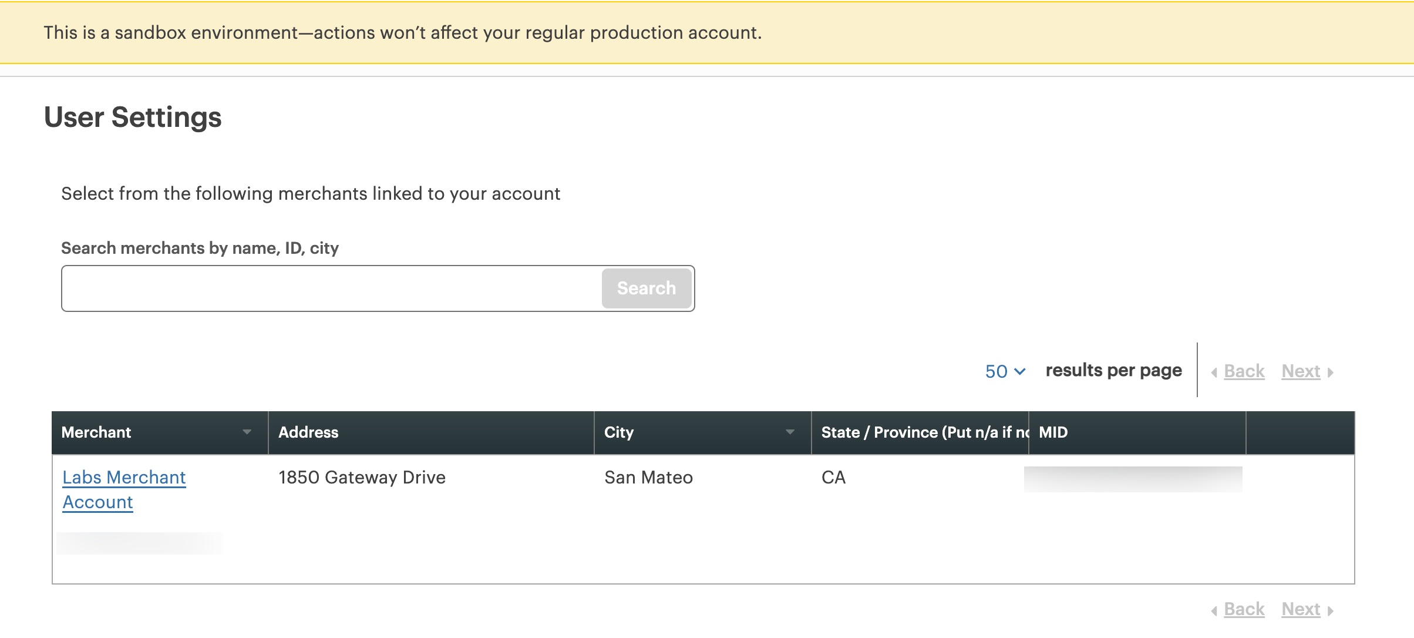Sort by City column arrow
Screen dimensions: 1414x638
click(x=790, y=432)
